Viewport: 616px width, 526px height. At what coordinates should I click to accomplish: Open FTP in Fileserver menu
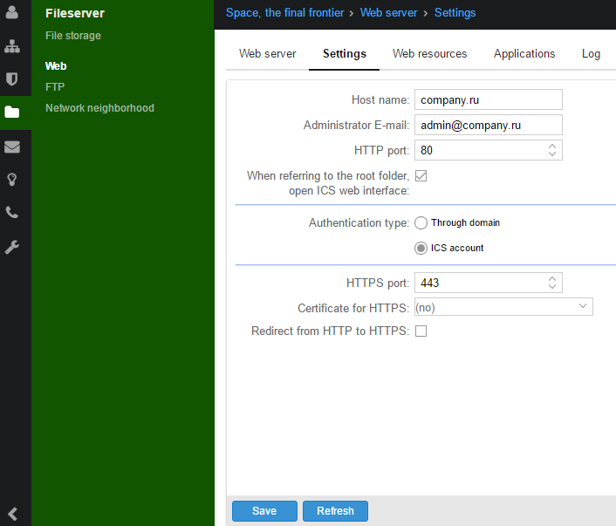(x=55, y=87)
